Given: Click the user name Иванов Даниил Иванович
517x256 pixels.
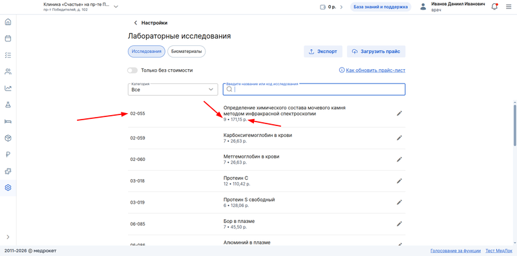Looking at the screenshot, I should click(x=458, y=4).
